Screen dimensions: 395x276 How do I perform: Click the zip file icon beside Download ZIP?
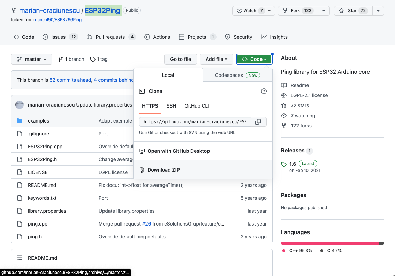click(142, 170)
